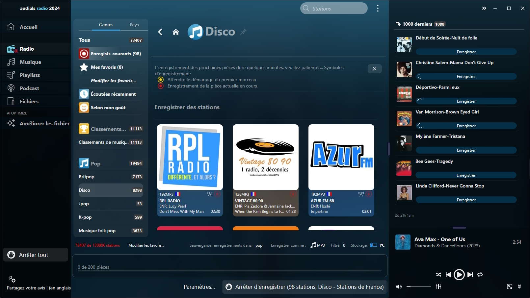Select the Jpop genre
Image resolution: width=530 pixels, height=298 pixels.
(111, 204)
